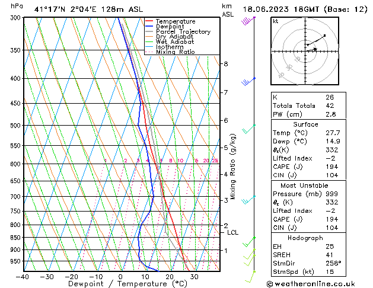Image resolution: width=373 pixels, height=288 pixels.
Task: Click the K index value 26
Action: click(x=330, y=97)
